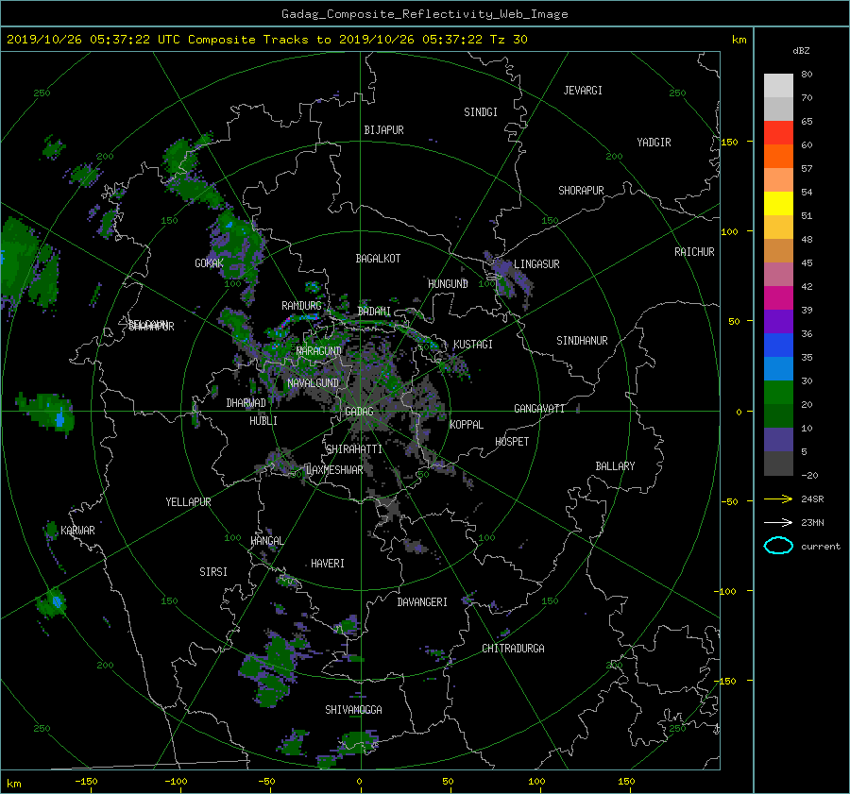
Task: Pick the lightest gray swatch below 80 dBZ
Action: [778, 85]
